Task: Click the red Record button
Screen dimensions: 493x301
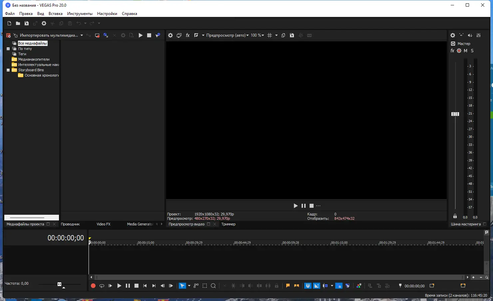Action: pos(93,285)
